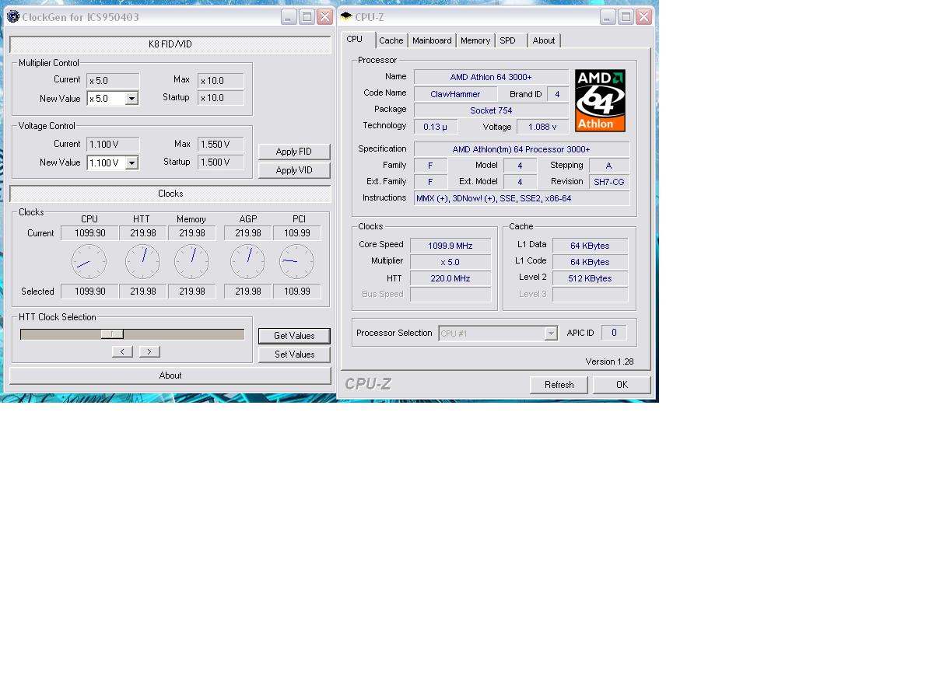This screenshot has height=695, width=943.
Task: Open the voltage New Value dropdown
Action: pyautogui.click(x=131, y=163)
